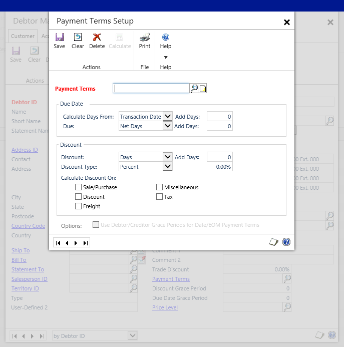Click the Print icon
This screenshot has height=347, width=344.
pyautogui.click(x=145, y=38)
